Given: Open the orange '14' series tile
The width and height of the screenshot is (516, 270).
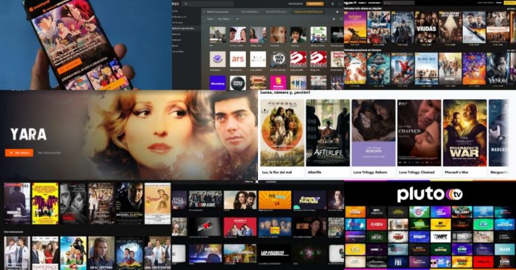Looking at the screenshot, I should tap(275, 200).
